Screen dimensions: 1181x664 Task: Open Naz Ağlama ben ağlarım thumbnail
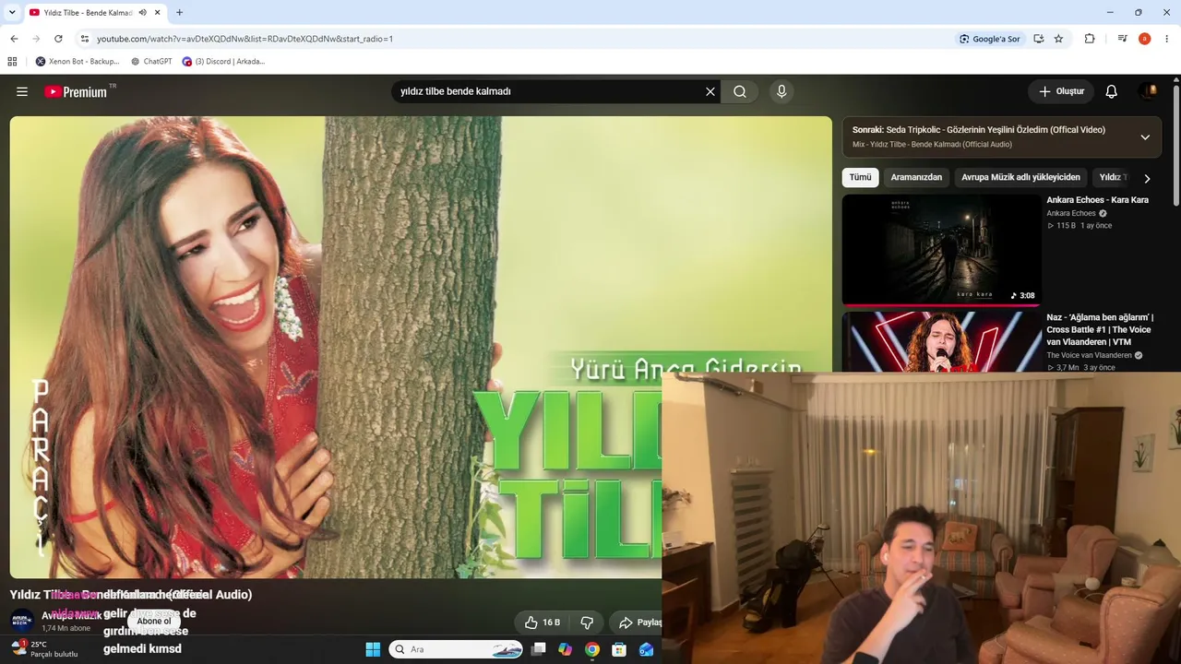pos(941,341)
